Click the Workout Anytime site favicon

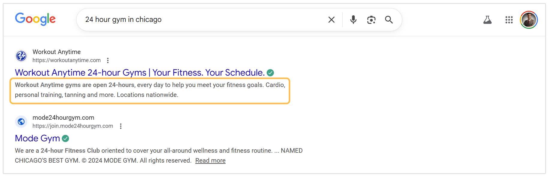(x=21, y=56)
